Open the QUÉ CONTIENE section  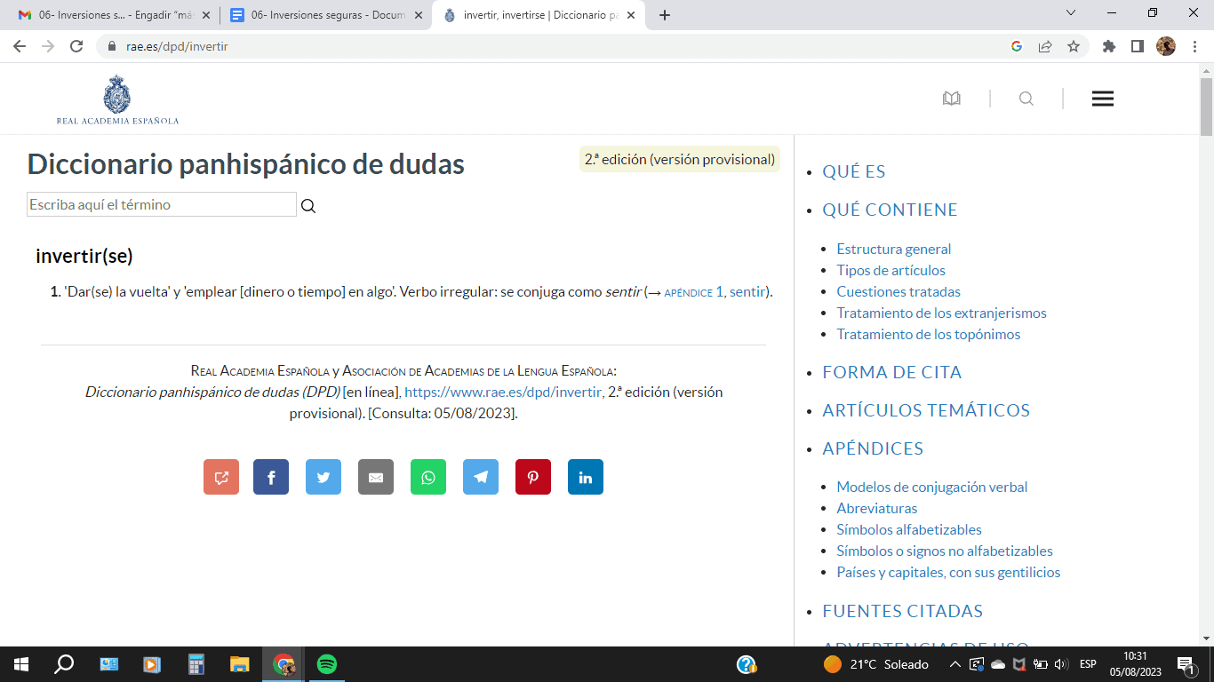890,210
